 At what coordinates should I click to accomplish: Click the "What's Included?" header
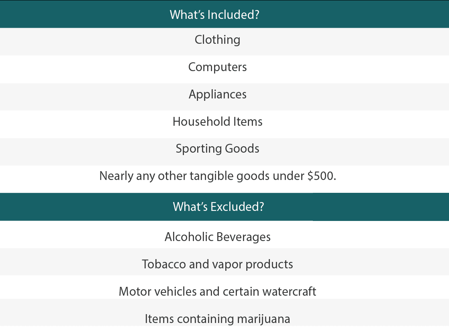pos(214,14)
